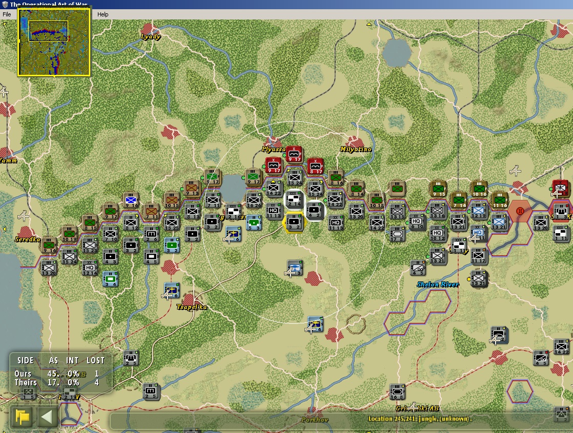Screen dimensions: 573x433
Task: Click the mini-map overview in the top-left
Action: pyautogui.click(x=54, y=42)
